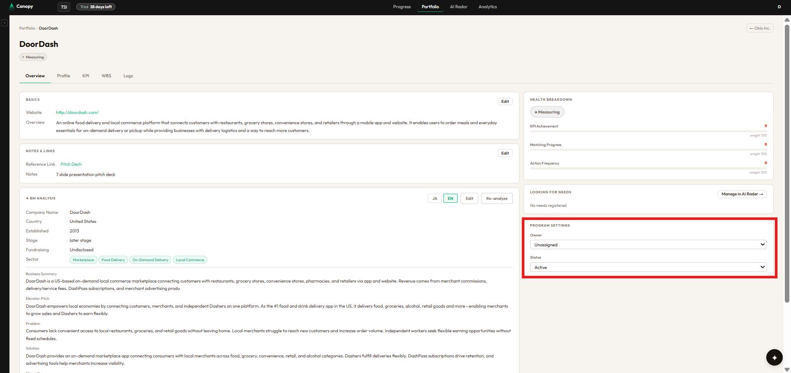This screenshot has width=791, height=373.
Task: Click the DoorDash page heading
Action: tap(39, 44)
